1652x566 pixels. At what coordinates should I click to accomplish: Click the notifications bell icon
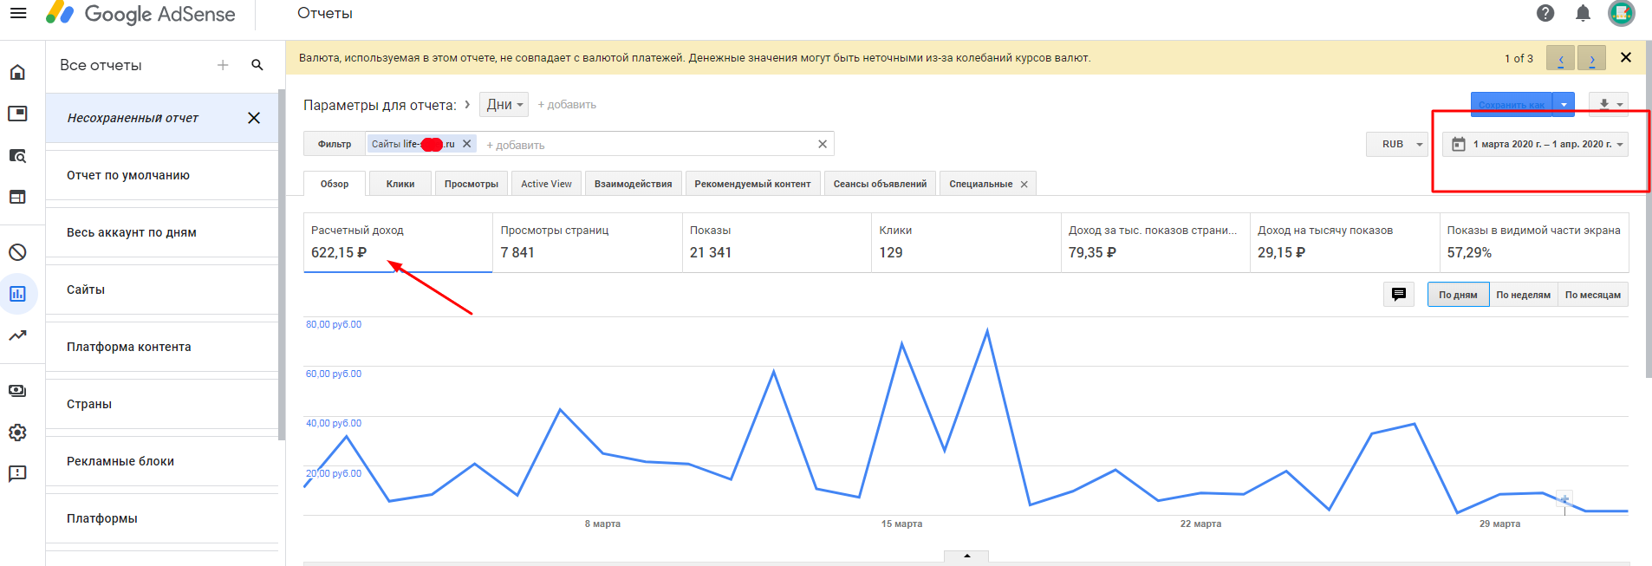[x=1583, y=13]
